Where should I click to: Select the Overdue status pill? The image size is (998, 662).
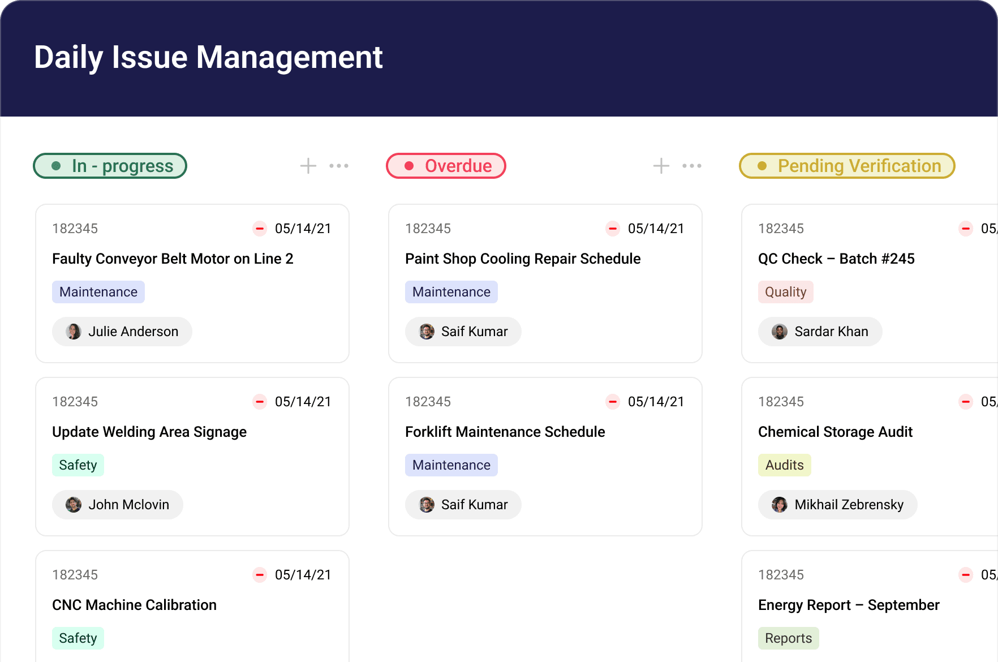click(446, 166)
